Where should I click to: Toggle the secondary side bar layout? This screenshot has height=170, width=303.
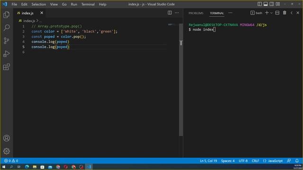pos(272,4)
